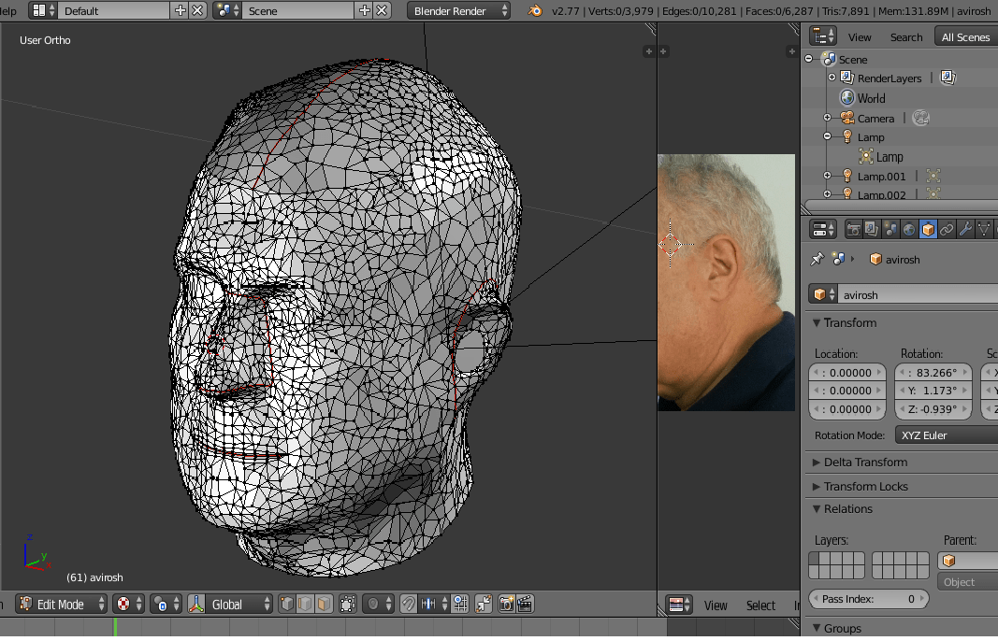Open outliner Search menu

906,36
